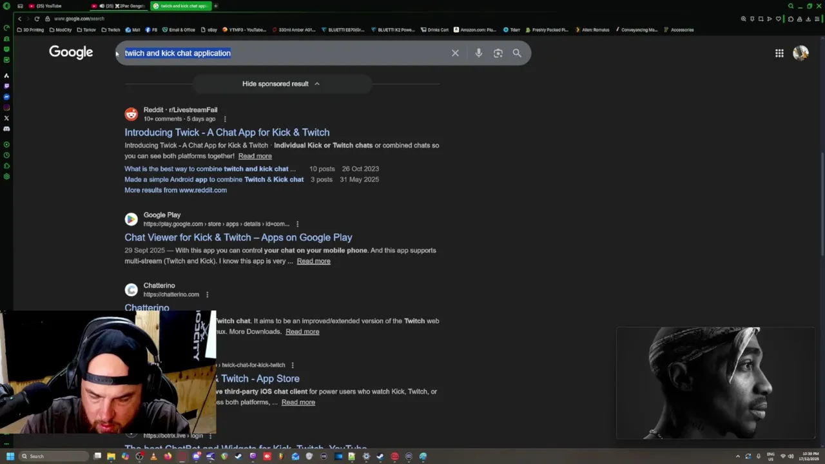Viewport: 825px width, 464px height.
Task: Click the Windows taskbar Search box
Action: (x=53, y=456)
